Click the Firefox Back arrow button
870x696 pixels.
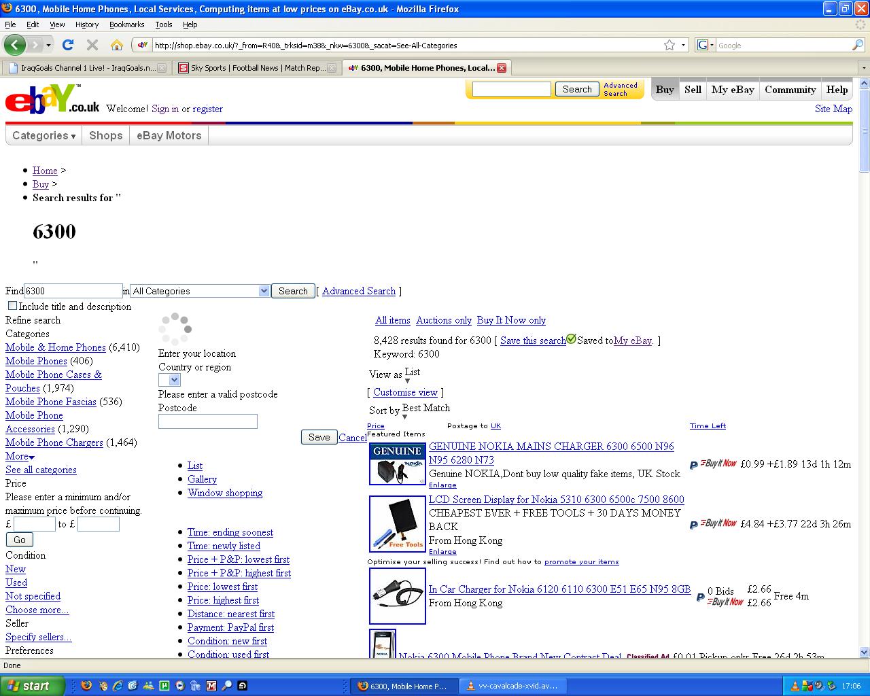14,45
